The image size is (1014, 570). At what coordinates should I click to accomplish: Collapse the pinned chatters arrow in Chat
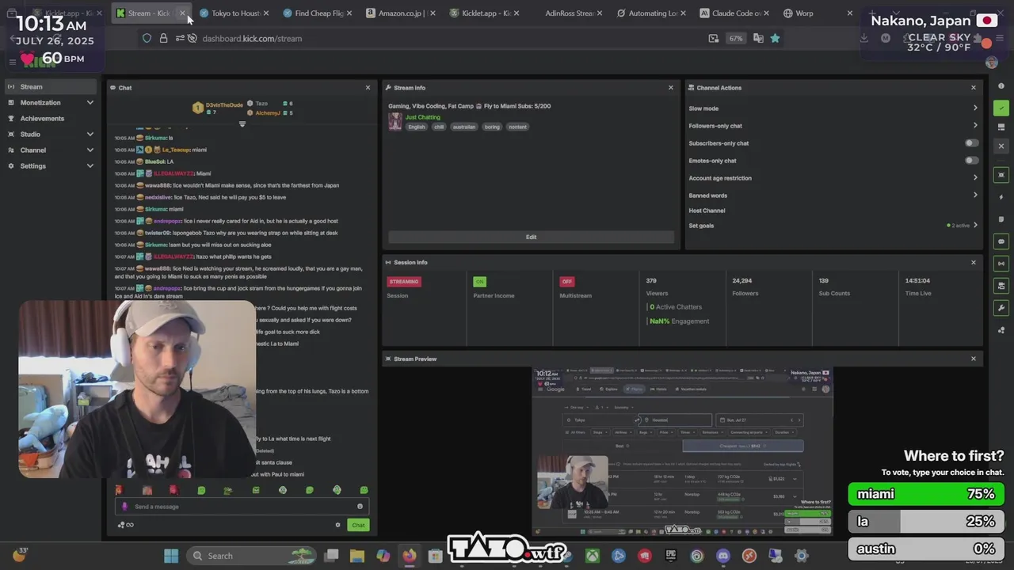242,123
